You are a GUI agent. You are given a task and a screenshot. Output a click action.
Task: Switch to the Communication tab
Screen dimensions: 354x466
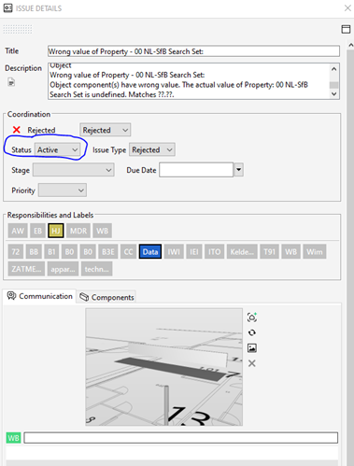39,296
